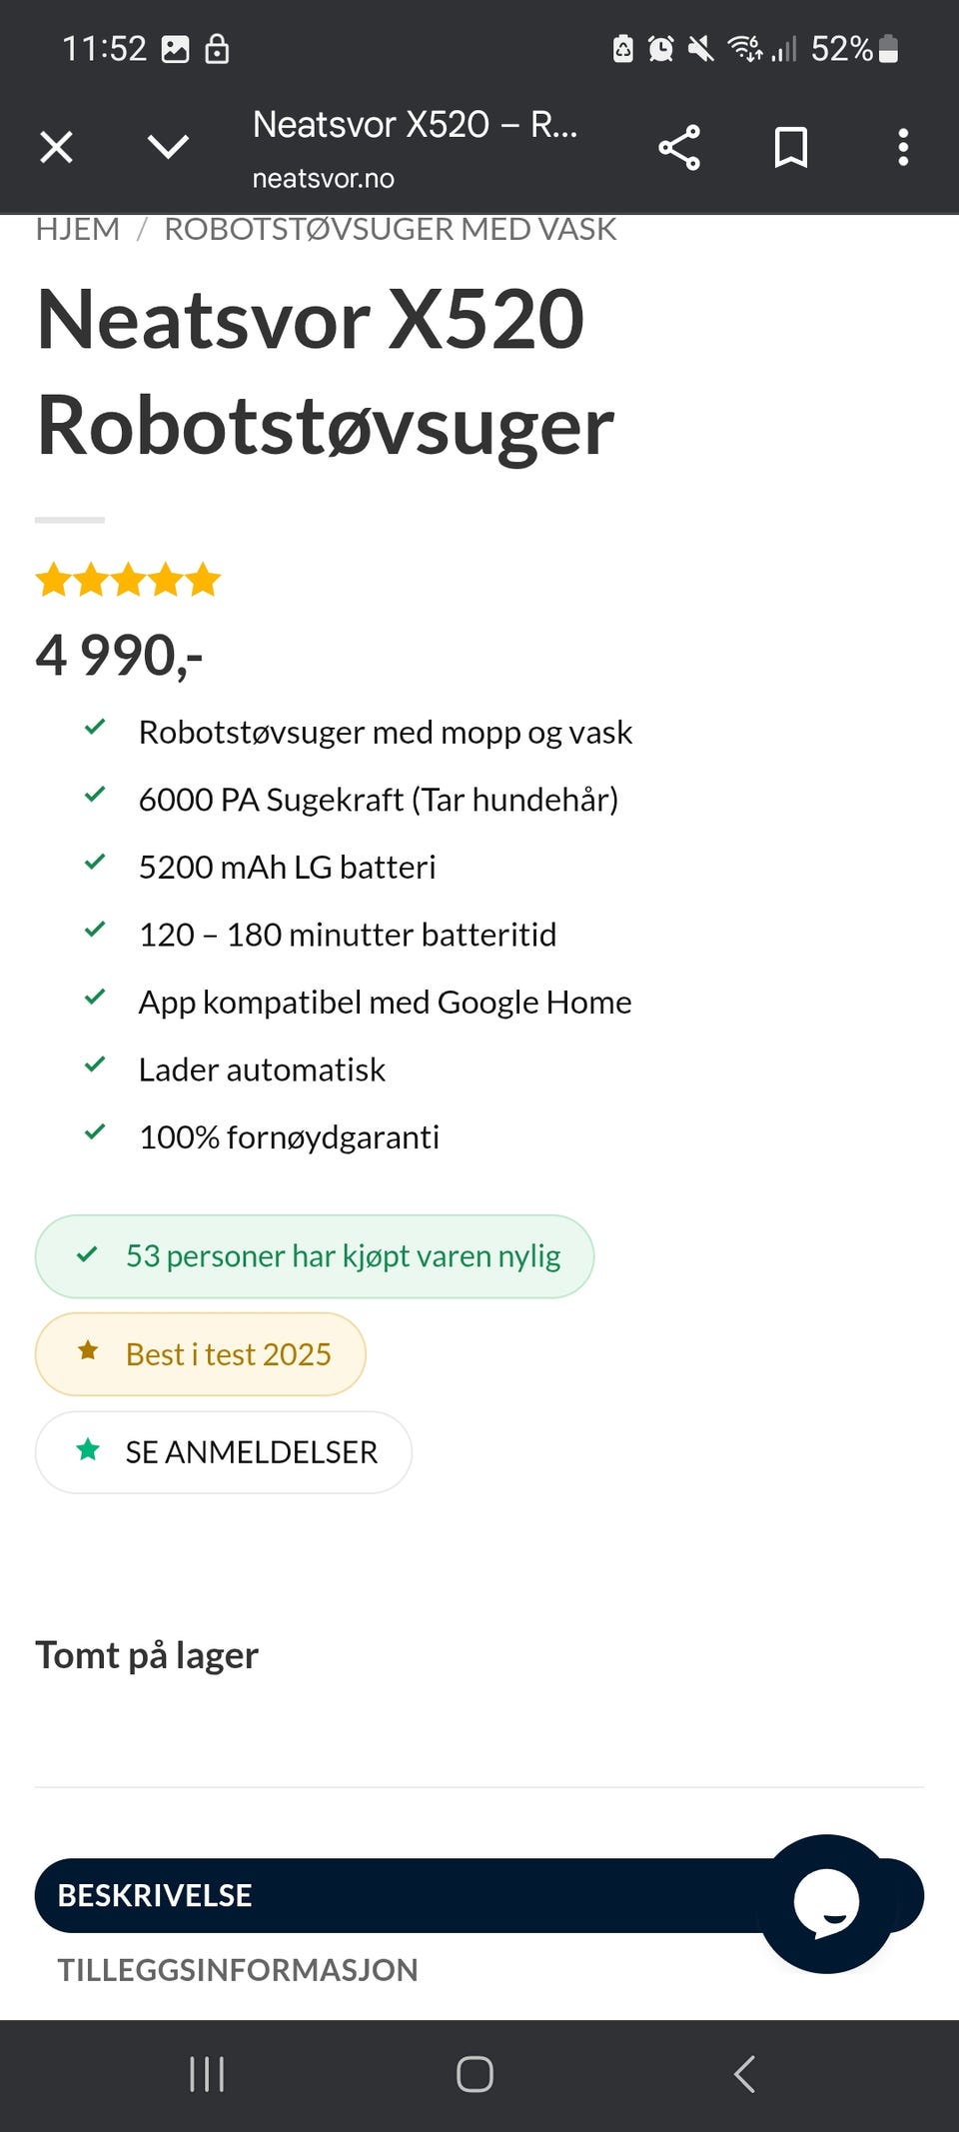Open the recent apps button
This screenshot has width=959, height=2132.
tap(207, 2075)
